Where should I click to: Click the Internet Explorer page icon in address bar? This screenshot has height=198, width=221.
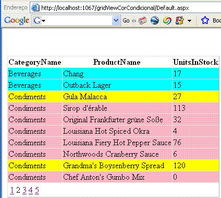(x=35, y=8)
